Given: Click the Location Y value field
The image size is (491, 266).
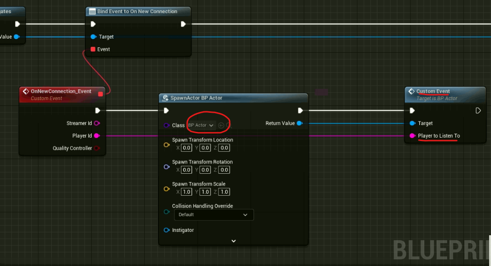Looking at the screenshot, I should tap(205, 148).
